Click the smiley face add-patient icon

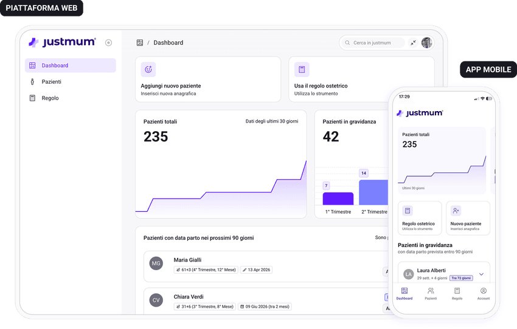(148, 69)
